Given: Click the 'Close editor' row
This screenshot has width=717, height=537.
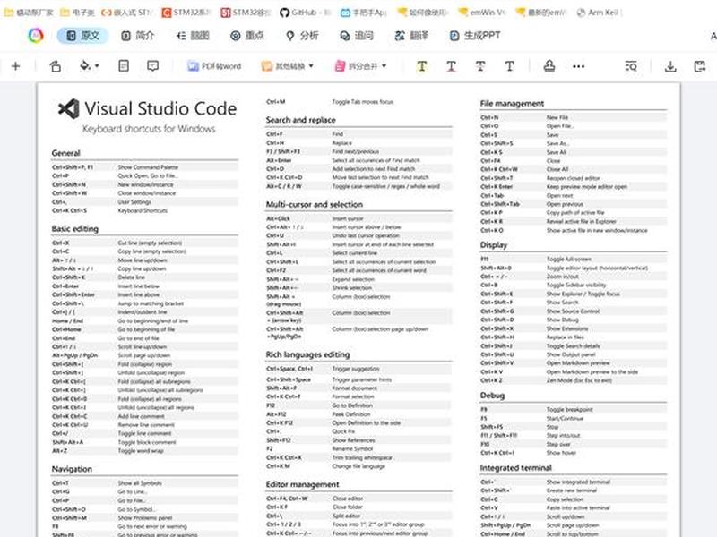Looking at the screenshot, I should 359,499.
